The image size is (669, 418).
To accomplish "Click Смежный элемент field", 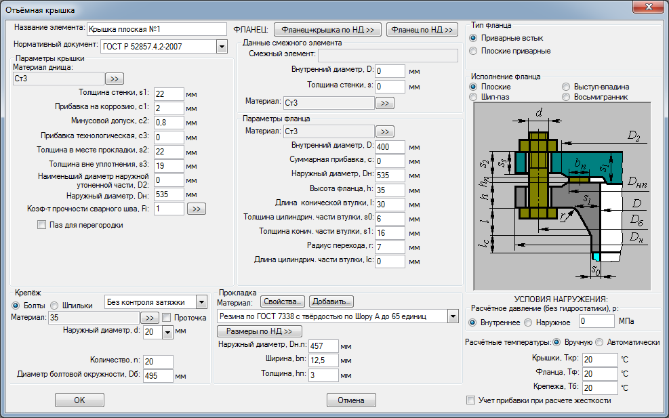I will (388, 56).
